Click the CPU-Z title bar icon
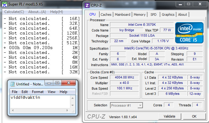Image resolution: width=209 pixels, height=123 pixels. 87,5
